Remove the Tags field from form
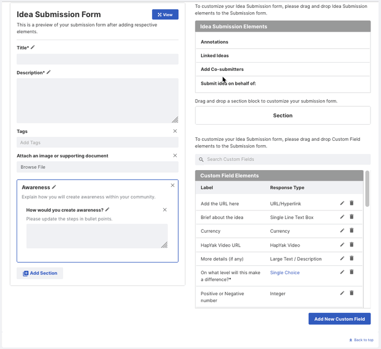This screenshot has width=381, height=349. [175, 131]
